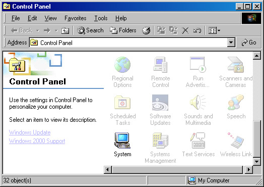Click the Undo toolbar icon

(x=197, y=30)
